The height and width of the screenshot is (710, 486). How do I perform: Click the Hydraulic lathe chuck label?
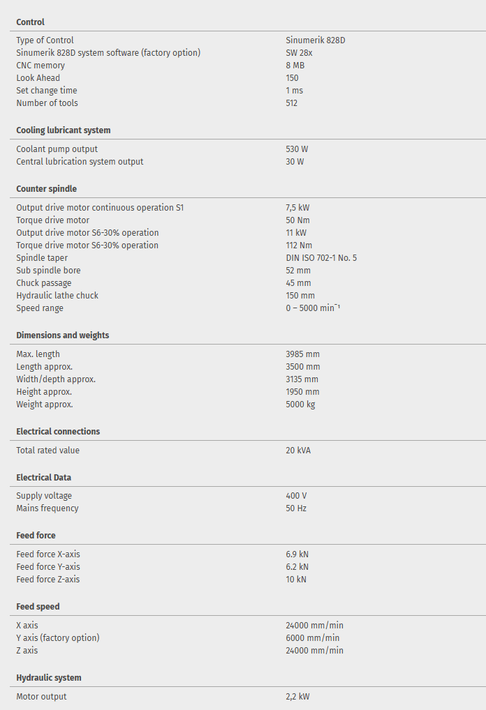pyautogui.click(x=57, y=296)
